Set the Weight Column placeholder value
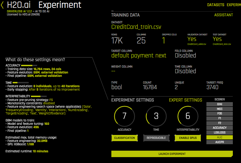This screenshot has height=163, width=241. pos(113,71)
